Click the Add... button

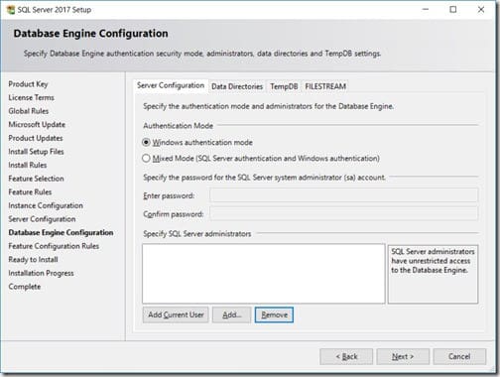[231, 314]
